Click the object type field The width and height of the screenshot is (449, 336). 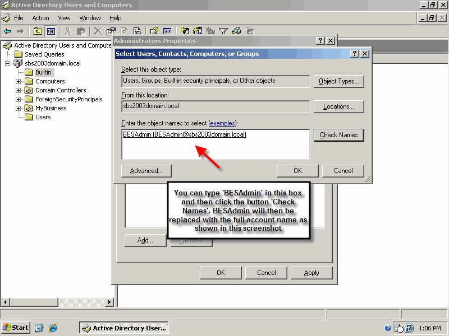(216, 81)
